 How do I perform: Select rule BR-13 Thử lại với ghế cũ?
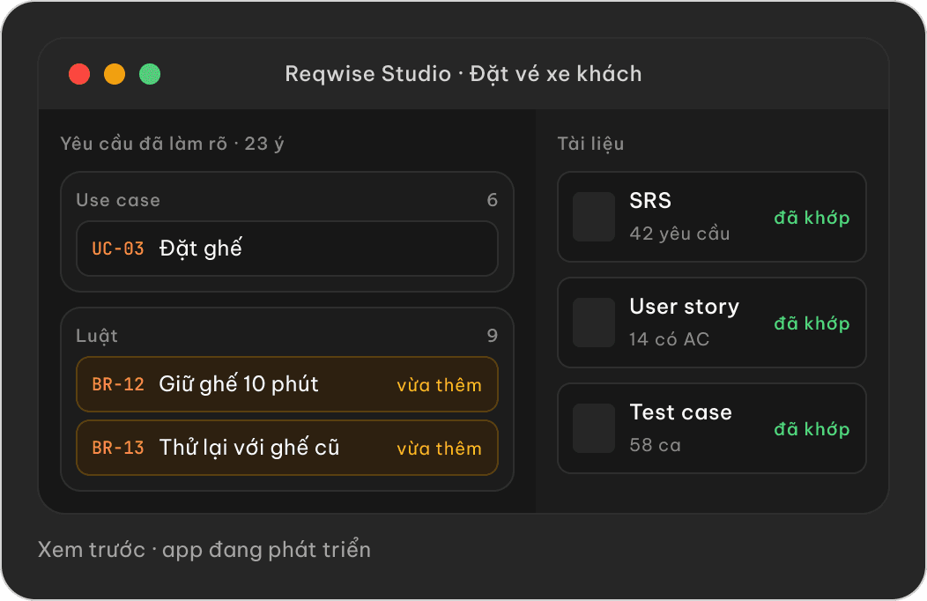(287, 448)
